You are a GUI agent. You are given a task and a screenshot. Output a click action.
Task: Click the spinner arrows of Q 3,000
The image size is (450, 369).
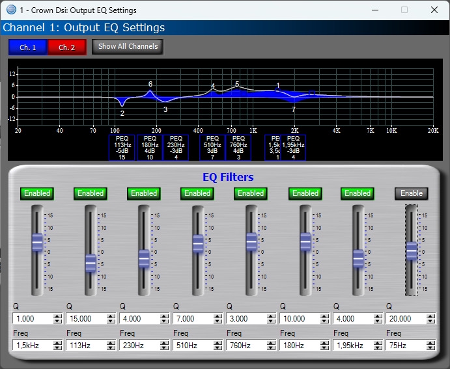click(x=271, y=318)
